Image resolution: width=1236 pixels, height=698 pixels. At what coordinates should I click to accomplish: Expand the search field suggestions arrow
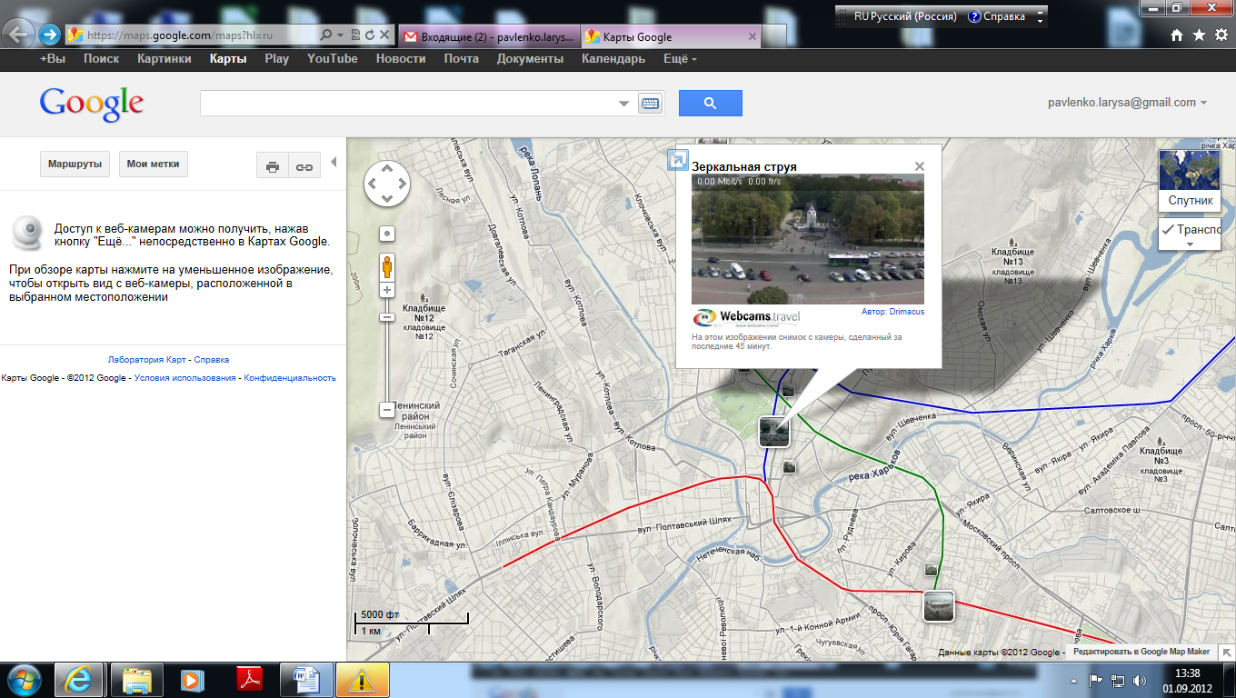tap(623, 104)
